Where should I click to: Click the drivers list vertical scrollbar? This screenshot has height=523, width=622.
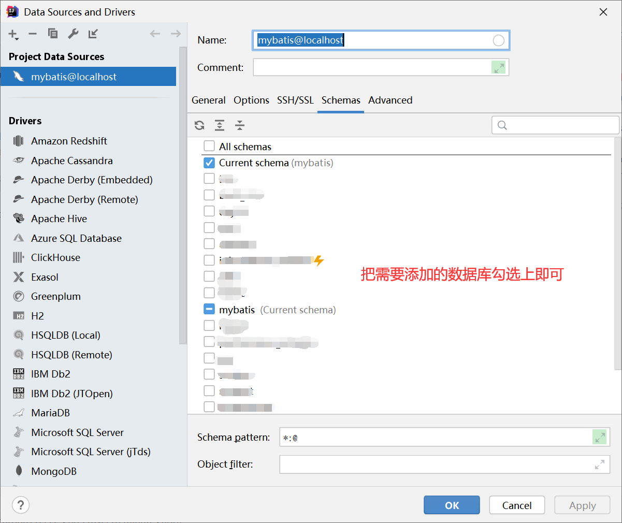pos(183,196)
